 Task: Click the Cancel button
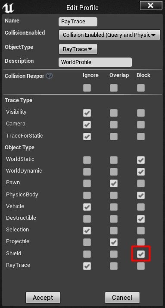tap(122, 297)
